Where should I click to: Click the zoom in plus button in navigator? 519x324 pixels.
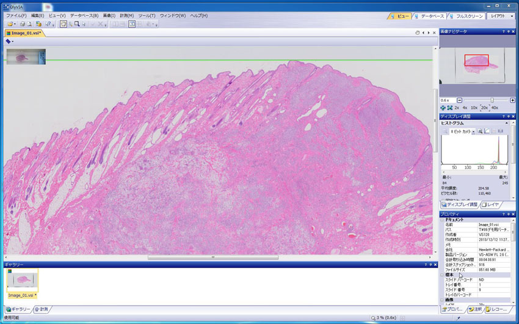click(x=512, y=100)
